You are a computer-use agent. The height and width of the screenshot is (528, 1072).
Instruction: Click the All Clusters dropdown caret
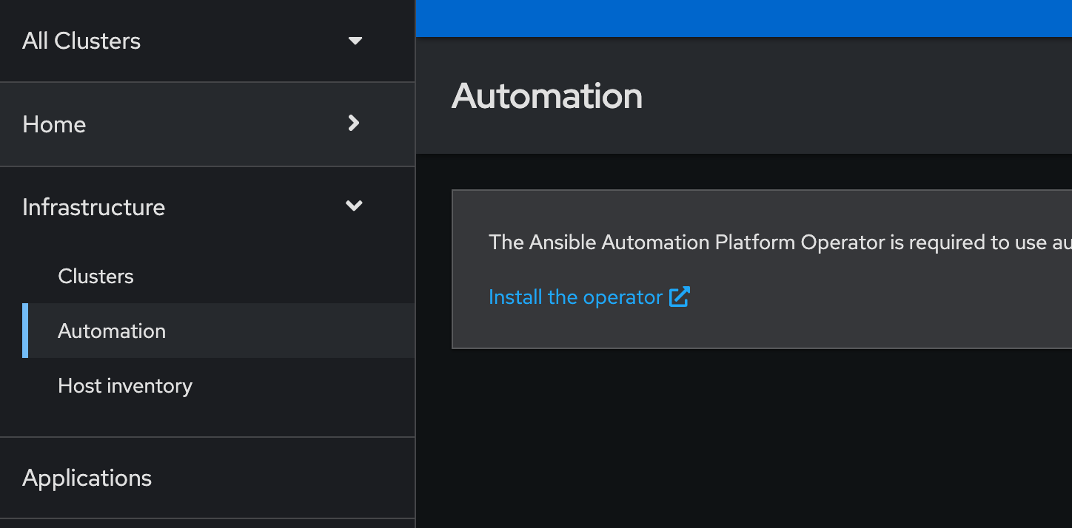355,41
